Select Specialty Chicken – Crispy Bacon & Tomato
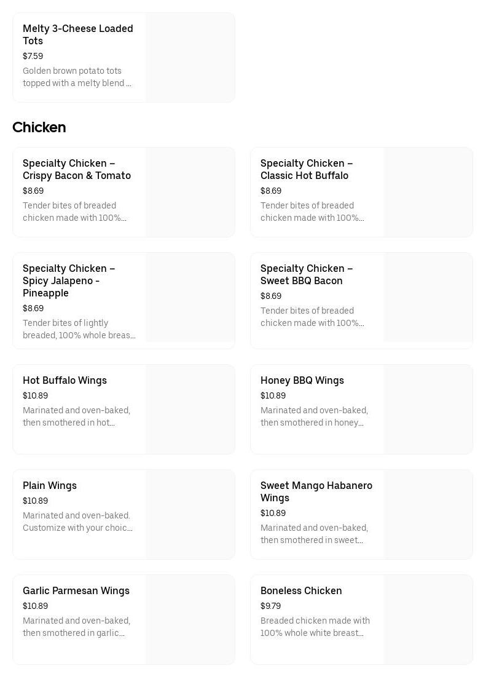 77,170
